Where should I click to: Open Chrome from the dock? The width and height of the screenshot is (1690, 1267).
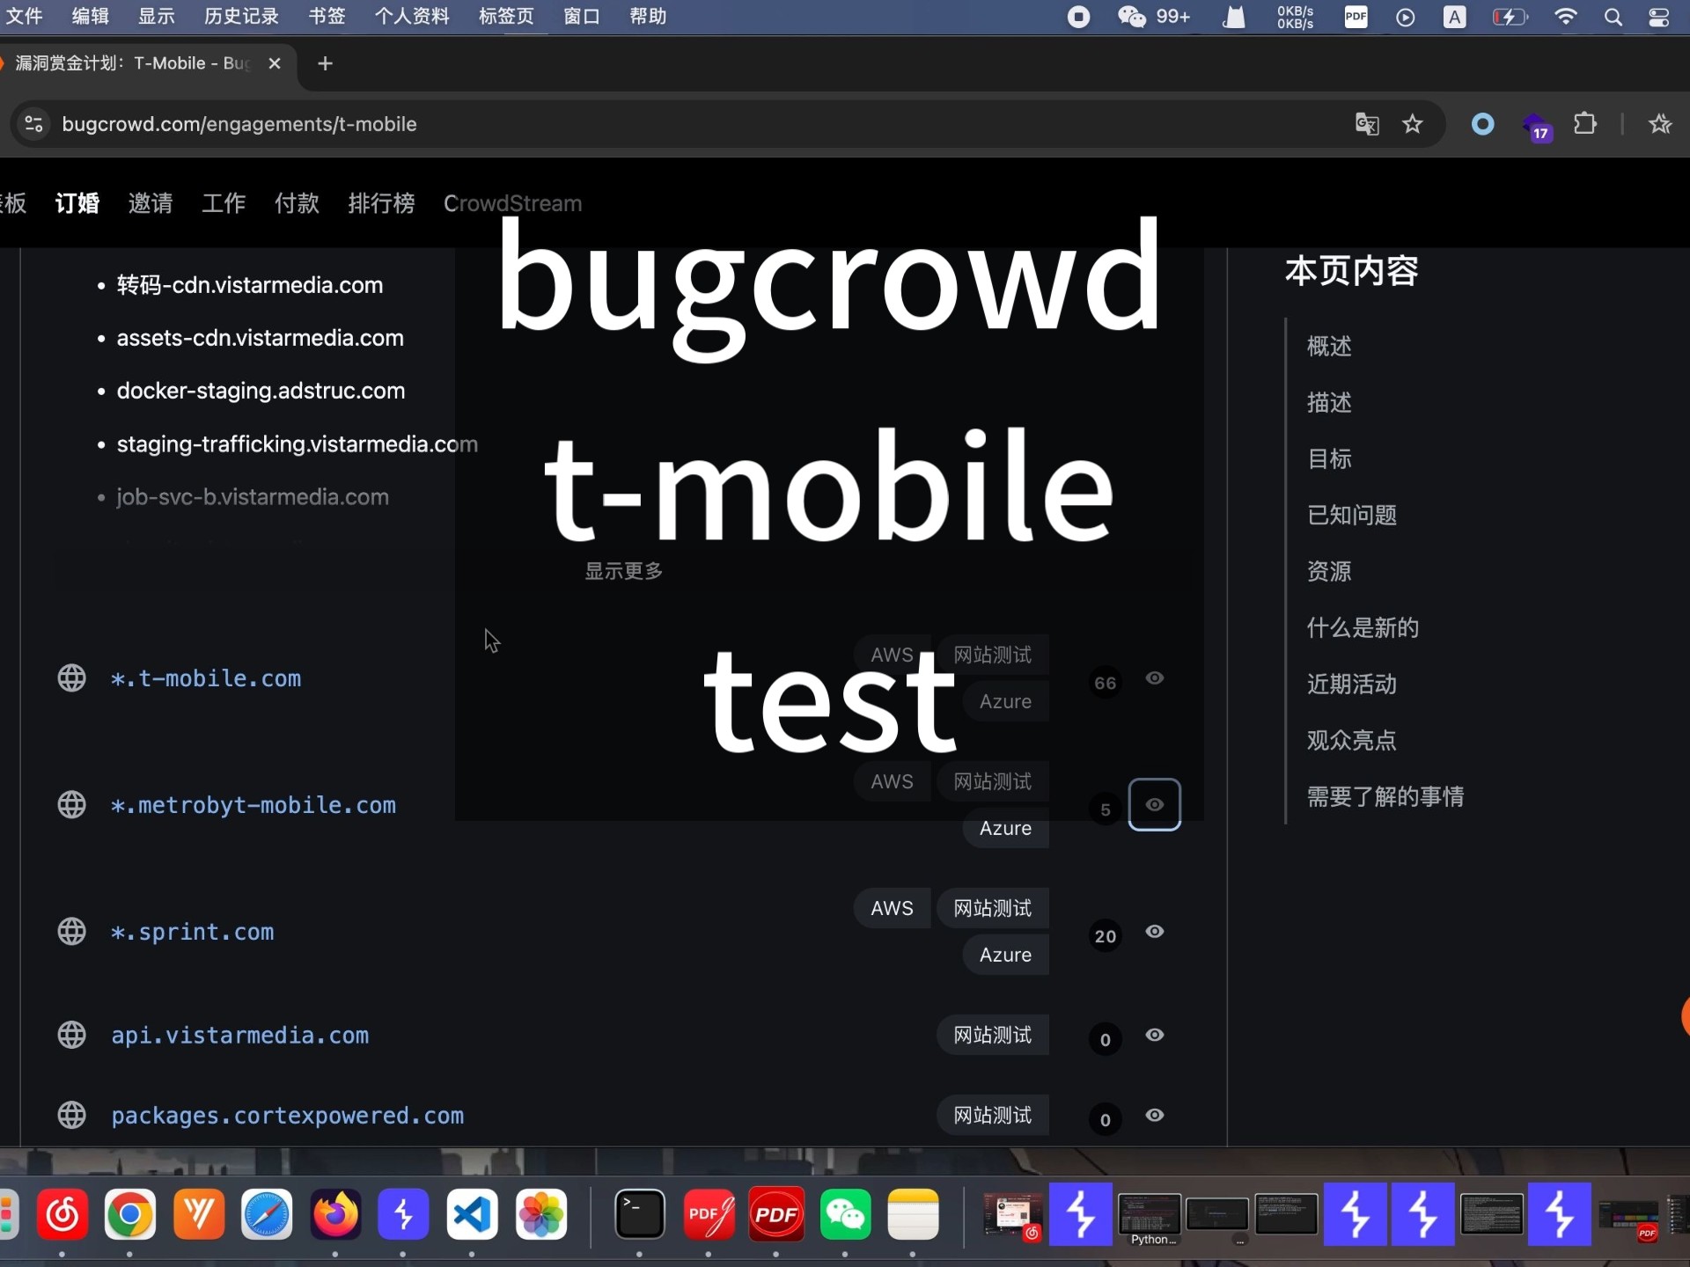pyautogui.click(x=129, y=1215)
